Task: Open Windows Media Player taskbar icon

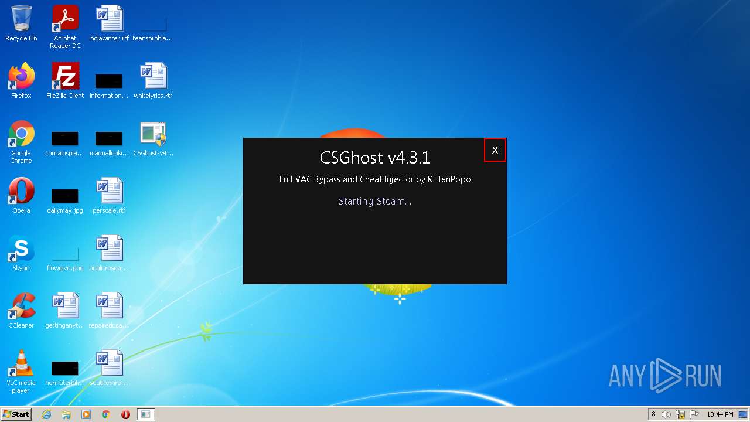Action: [86, 414]
